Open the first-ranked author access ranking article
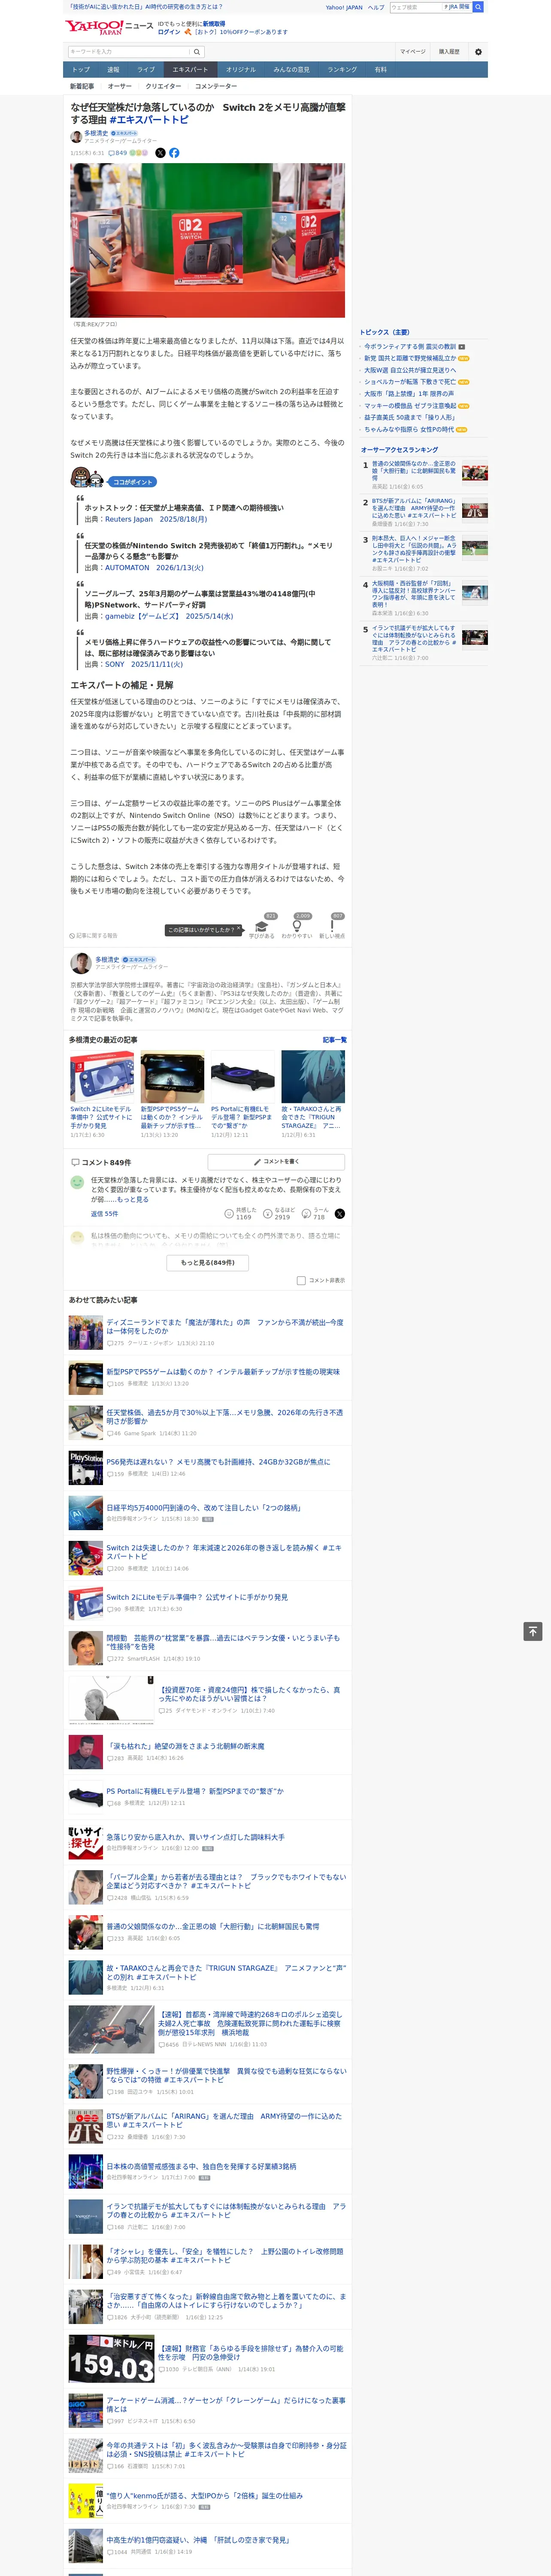 point(414,472)
